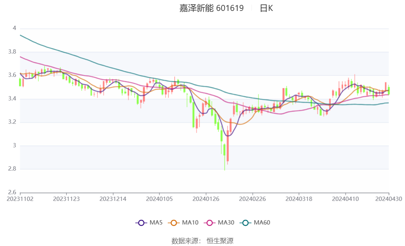Click the MA5 purple legend marker

coord(141,223)
